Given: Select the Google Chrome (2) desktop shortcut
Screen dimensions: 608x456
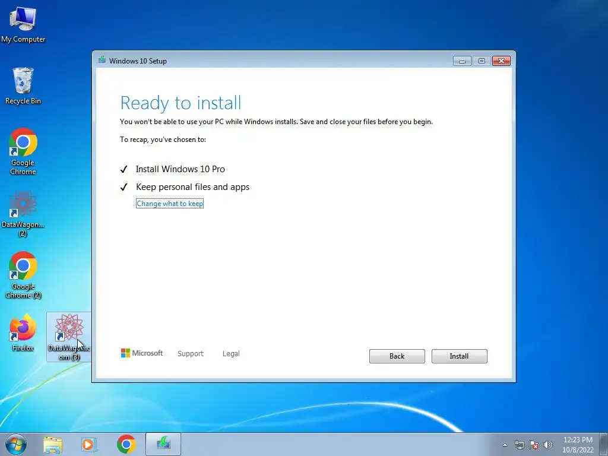Looking at the screenshot, I should pyautogui.click(x=23, y=275).
